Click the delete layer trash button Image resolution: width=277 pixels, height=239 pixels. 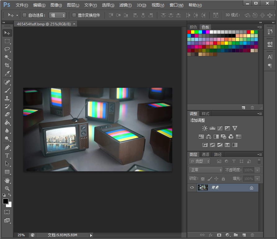point(252,235)
